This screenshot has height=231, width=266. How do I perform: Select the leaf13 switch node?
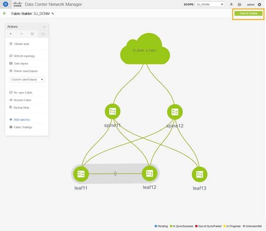[199, 174]
